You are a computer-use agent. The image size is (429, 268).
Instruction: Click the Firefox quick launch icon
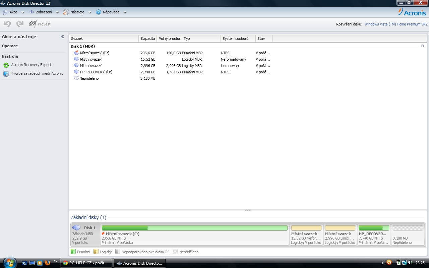tap(47, 263)
